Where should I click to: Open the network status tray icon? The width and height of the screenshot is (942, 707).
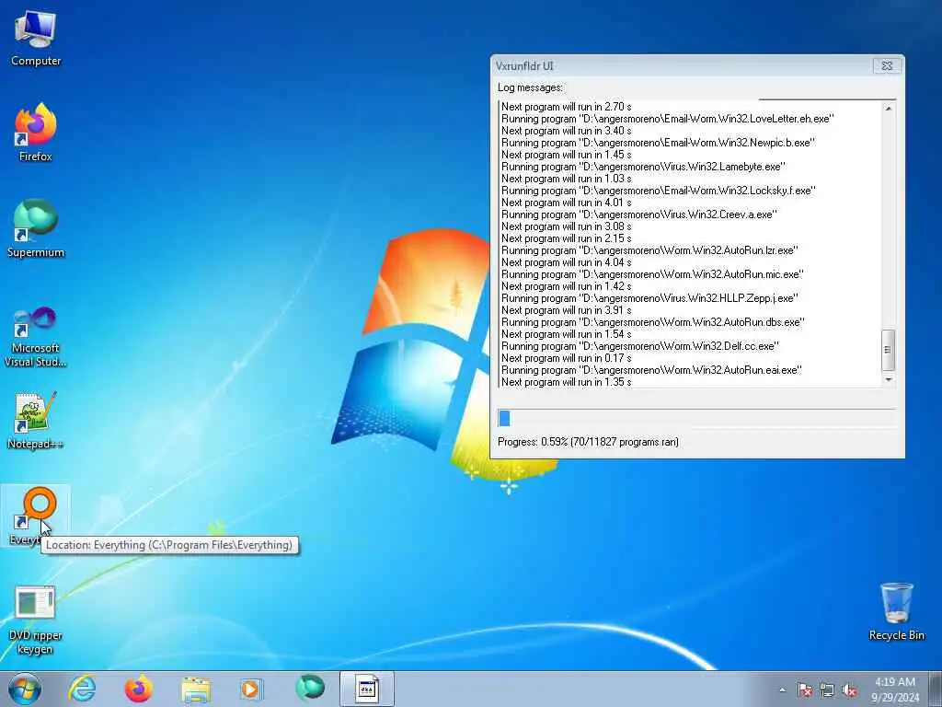(x=827, y=690)
